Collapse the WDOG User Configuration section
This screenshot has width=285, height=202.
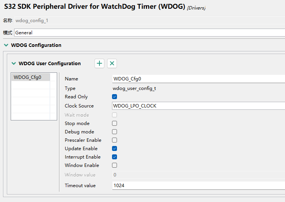14,64
